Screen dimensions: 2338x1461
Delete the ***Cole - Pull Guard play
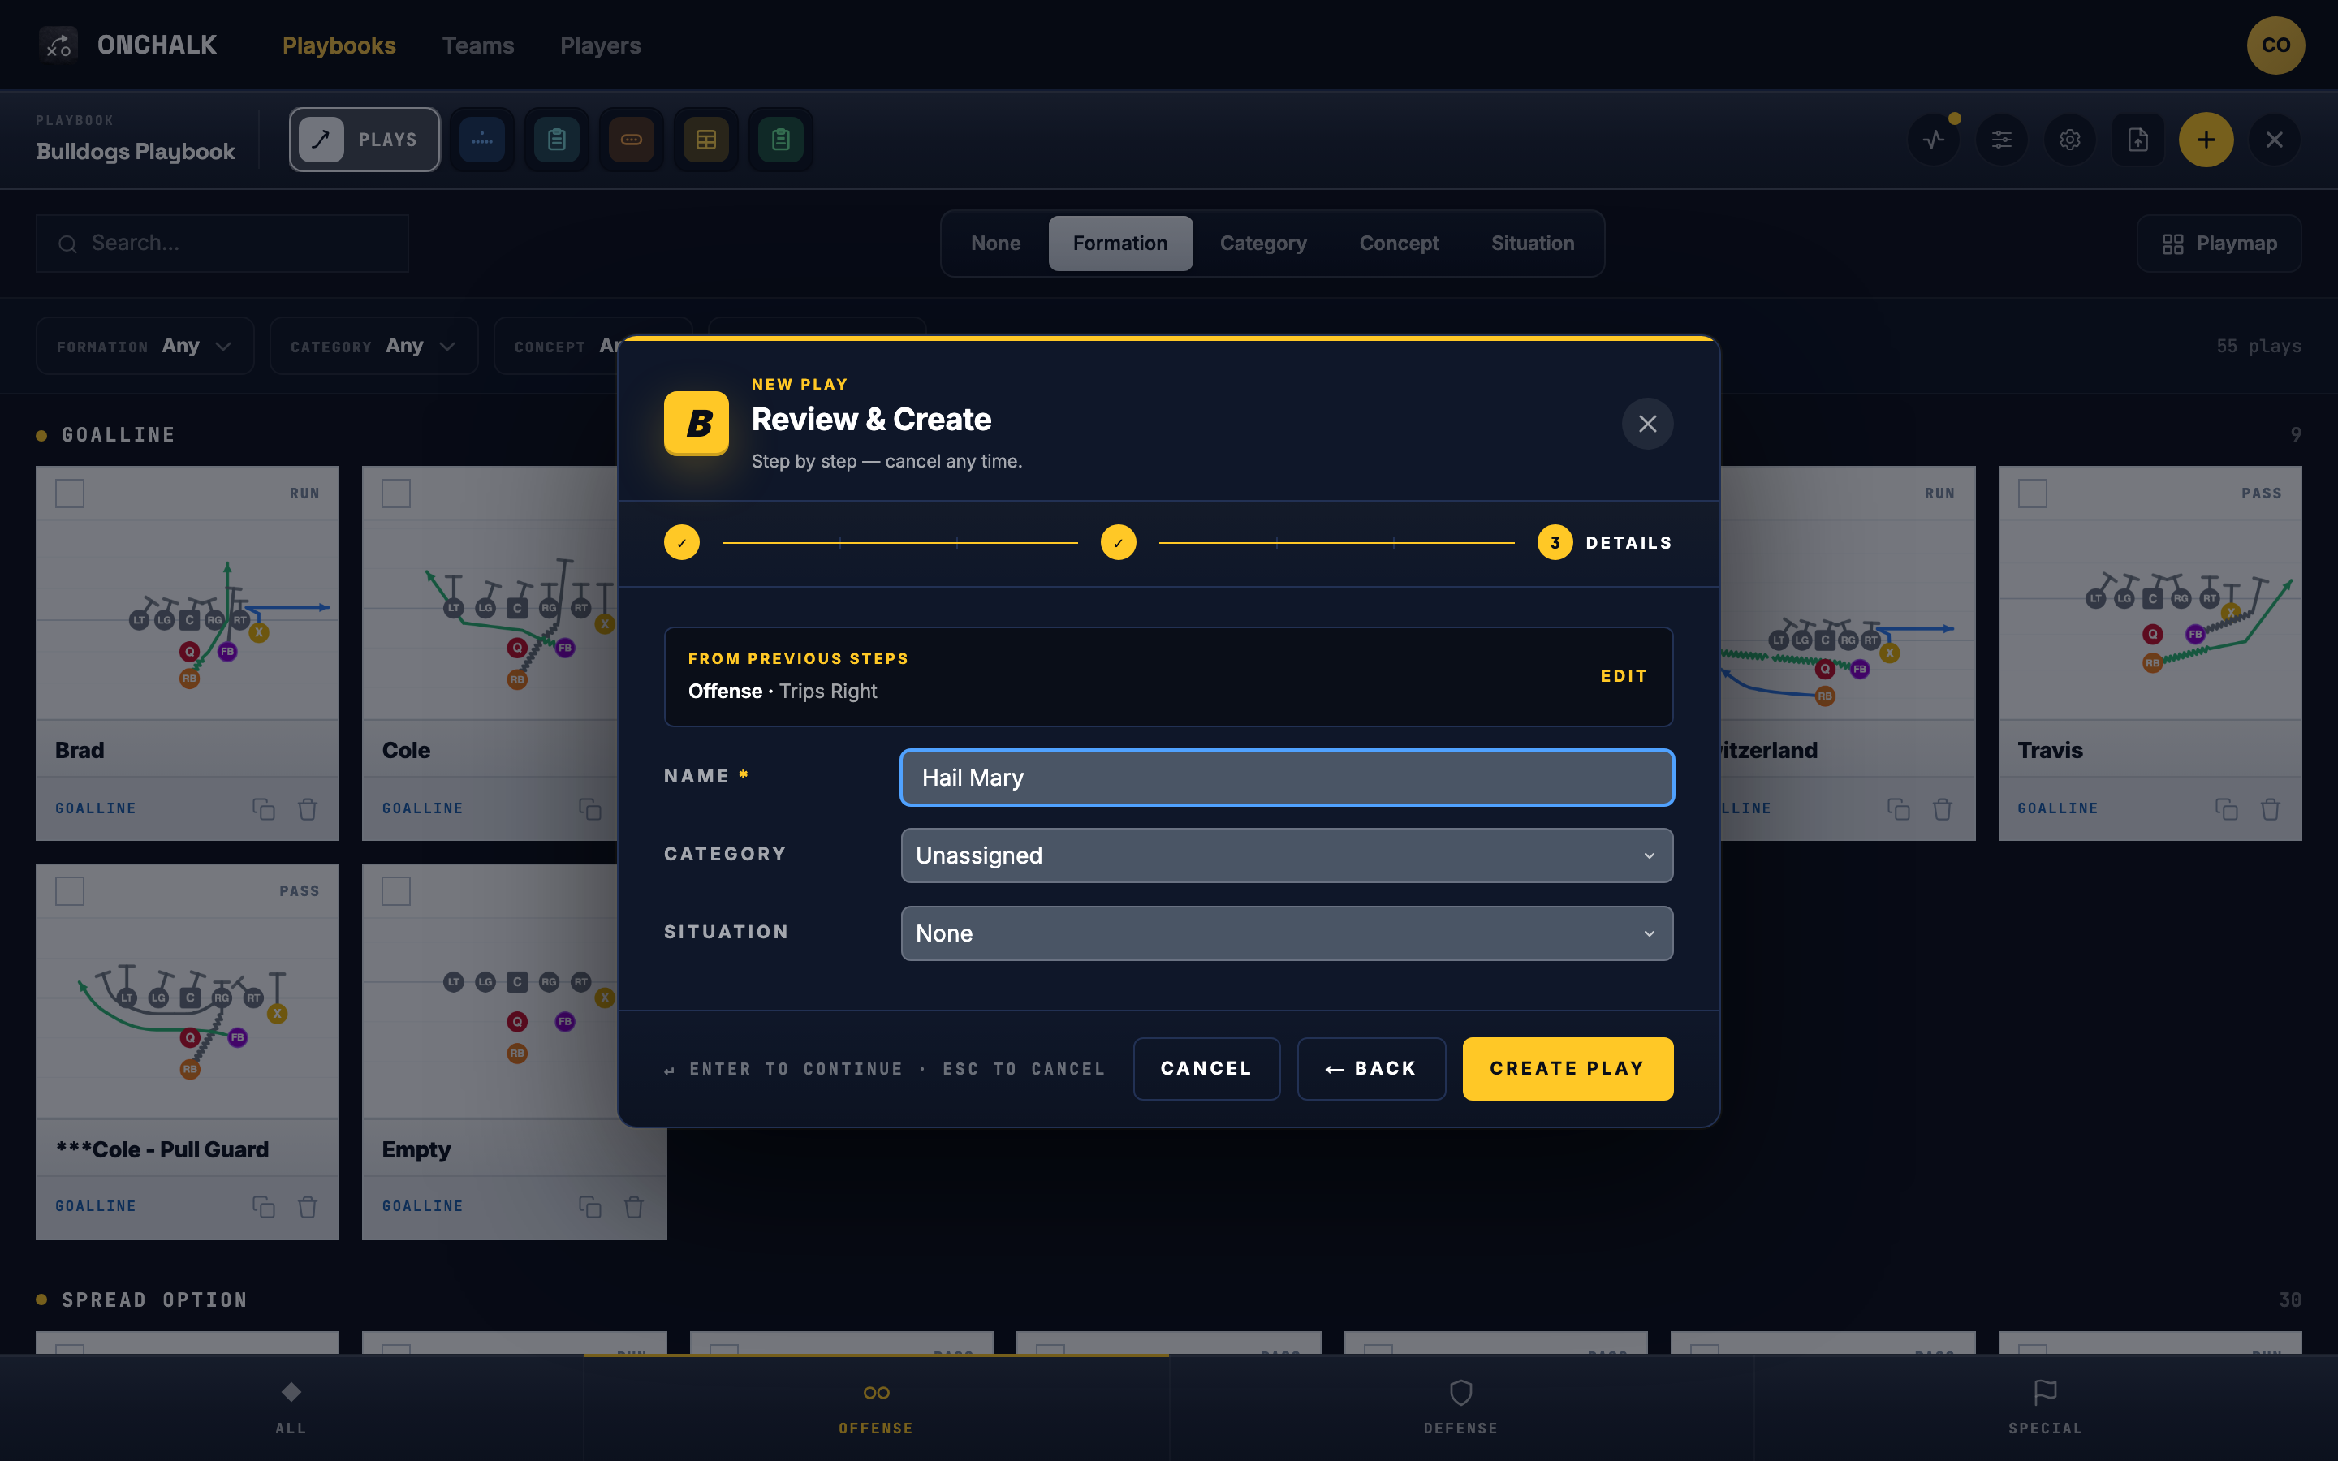click(x=307, y=1207)
